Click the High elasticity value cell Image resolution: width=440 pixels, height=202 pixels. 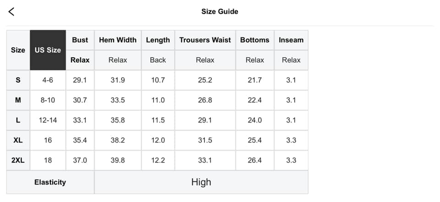pyautogui.click(x=201, y=182)
